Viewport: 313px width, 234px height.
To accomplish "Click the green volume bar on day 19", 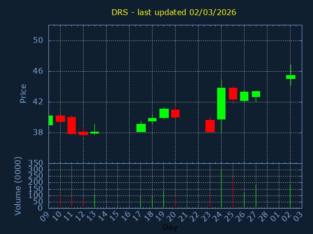I will coord(164,199).
